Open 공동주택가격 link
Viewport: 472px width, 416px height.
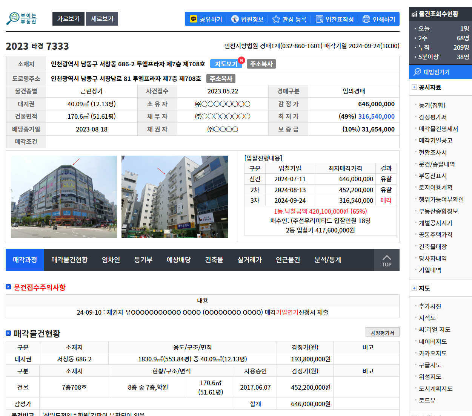pos(436,235)
